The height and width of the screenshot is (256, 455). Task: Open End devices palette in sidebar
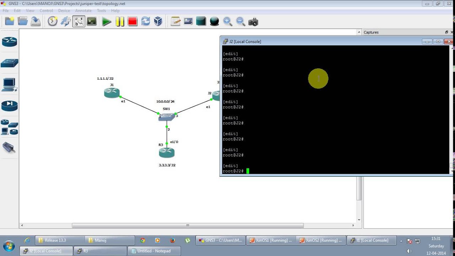10,84
